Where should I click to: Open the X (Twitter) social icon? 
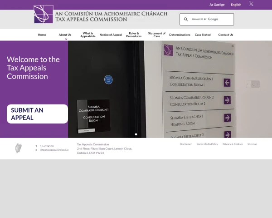point(251,4)
